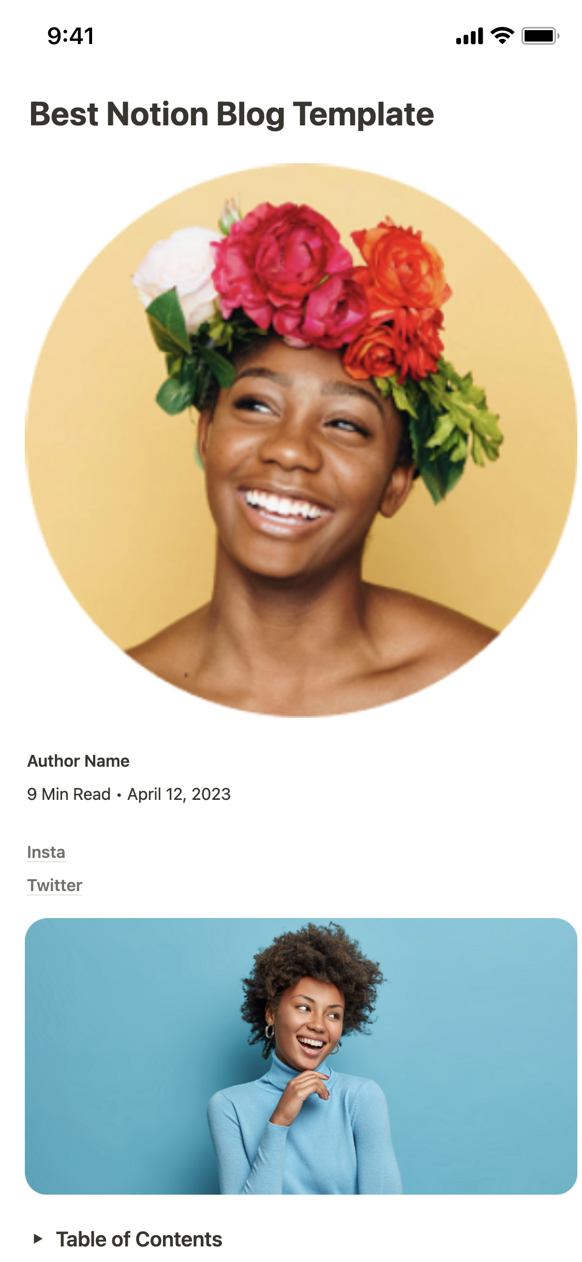The height and width of the screenshot is (1262, 582).
Task: Tap the Wi-Fi status icon
Action: tap(502, 36)
